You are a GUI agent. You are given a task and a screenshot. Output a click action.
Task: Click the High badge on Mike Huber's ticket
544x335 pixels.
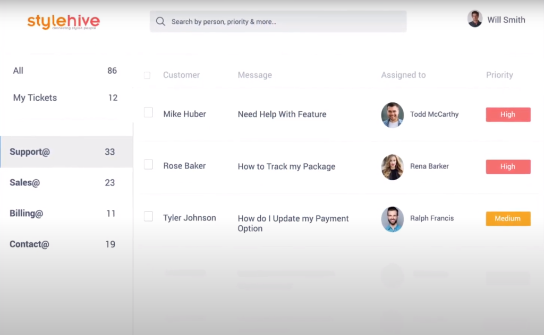click(x=508, y=114)
